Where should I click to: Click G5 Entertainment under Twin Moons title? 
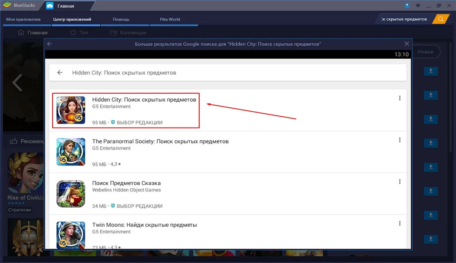coord(112,231)
